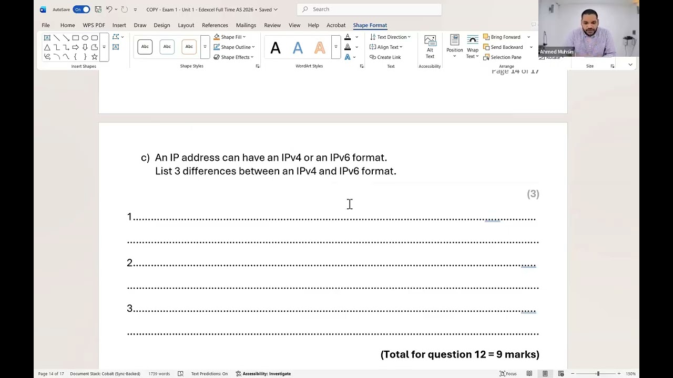Open the Position dropdown

coord(455,47)
